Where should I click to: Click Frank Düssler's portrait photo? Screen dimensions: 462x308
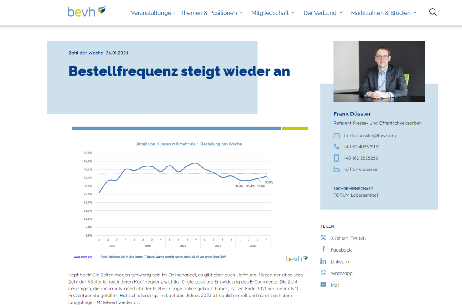coord(379,71)
